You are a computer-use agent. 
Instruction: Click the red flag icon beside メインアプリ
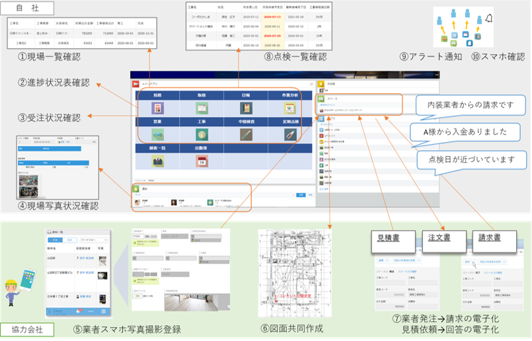point(135,84)
